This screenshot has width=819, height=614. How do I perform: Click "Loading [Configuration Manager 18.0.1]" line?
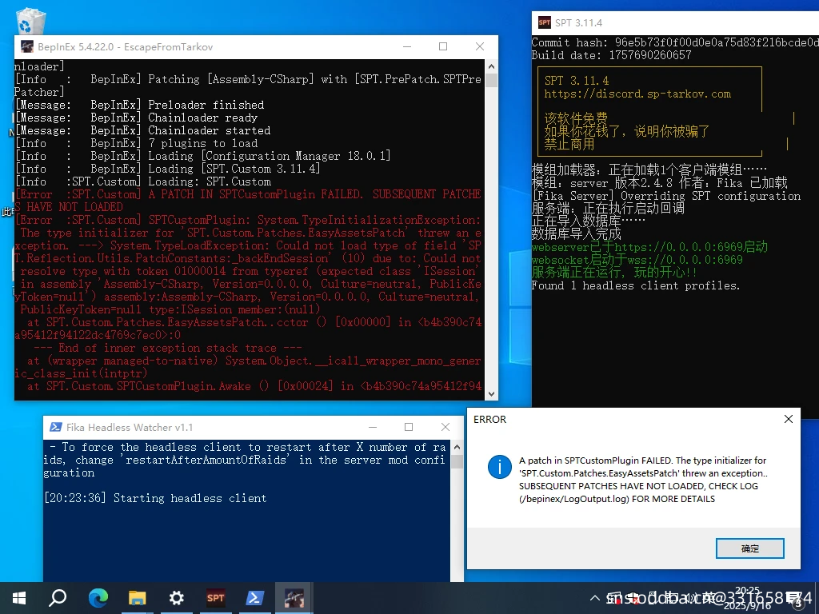click(202, 156)
